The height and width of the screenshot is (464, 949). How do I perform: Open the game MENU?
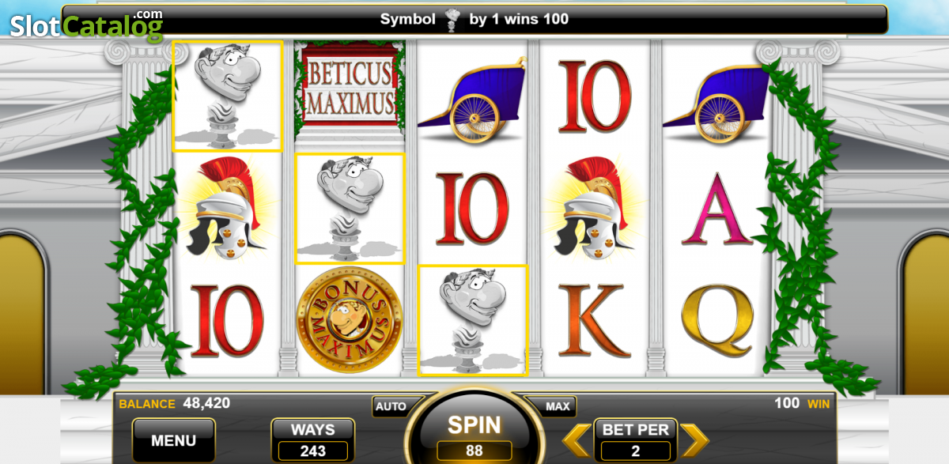click(x=173, y=440)
